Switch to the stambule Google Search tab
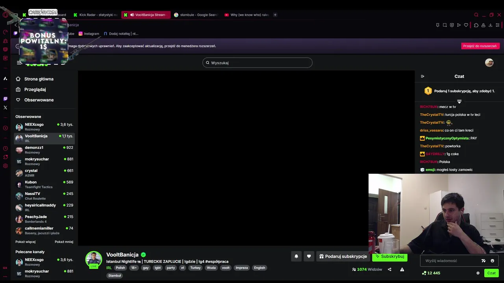 [x=196, y=15]
